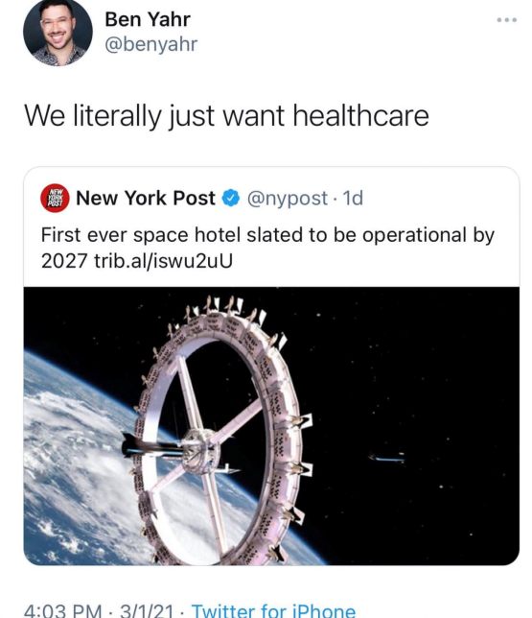Screen dimensions: 532x618
Task: Visit the @nypost handle
Action: [287, 199]
